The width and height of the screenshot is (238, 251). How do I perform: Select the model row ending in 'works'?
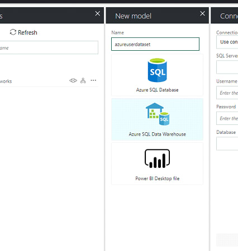(49, 81)
